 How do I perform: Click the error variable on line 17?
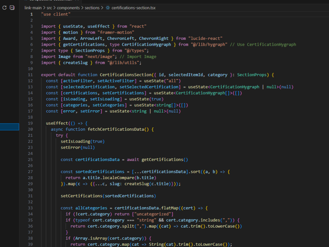69,111
